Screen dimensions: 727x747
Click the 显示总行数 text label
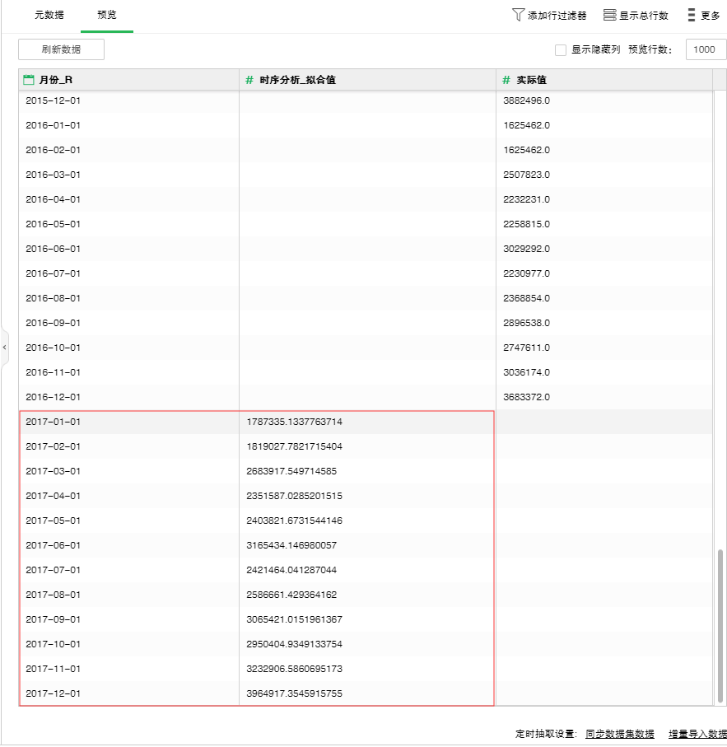point(643,15)
